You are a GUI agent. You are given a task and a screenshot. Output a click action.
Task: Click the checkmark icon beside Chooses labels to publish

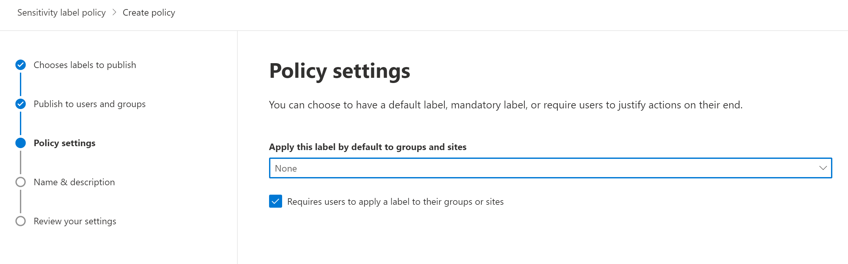(x=21, y=65)
